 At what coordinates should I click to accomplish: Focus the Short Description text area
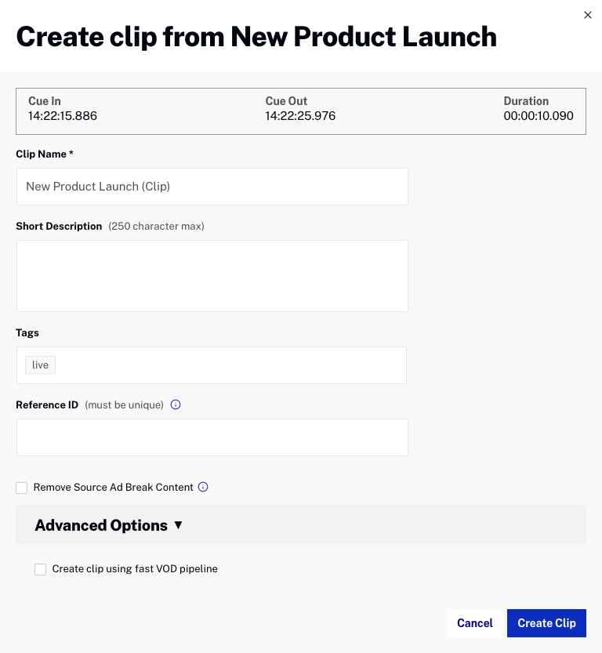coord(212,276)
